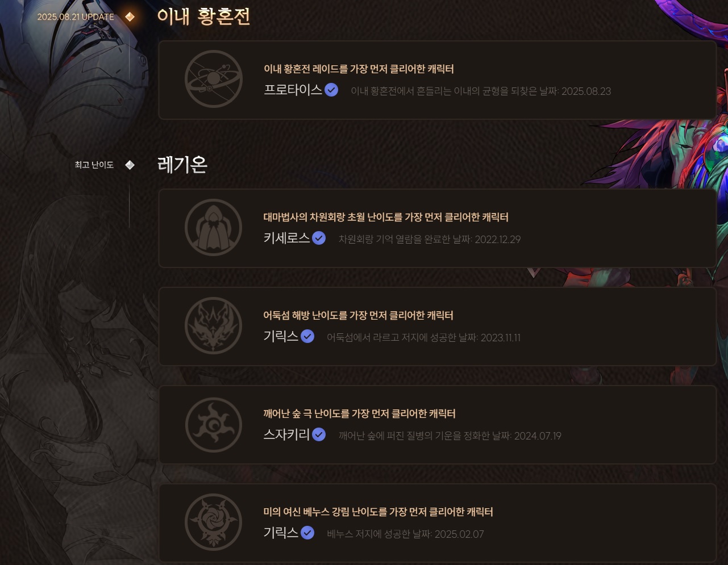Click the 어둑섬 demon crest emblem icon
Viewport: 728px width, 565px height.
coord(214,326)
